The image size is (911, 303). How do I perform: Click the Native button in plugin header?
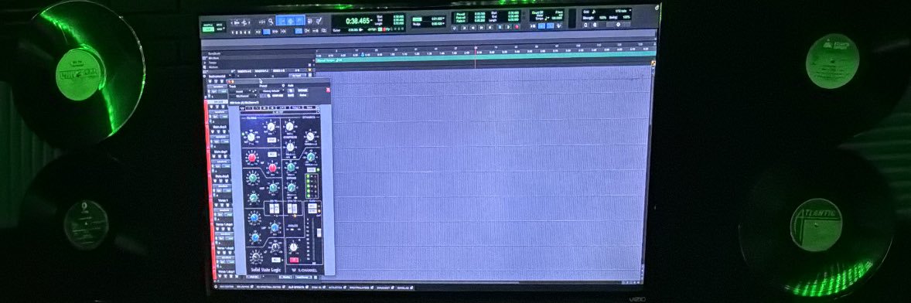tap(303, 95)
